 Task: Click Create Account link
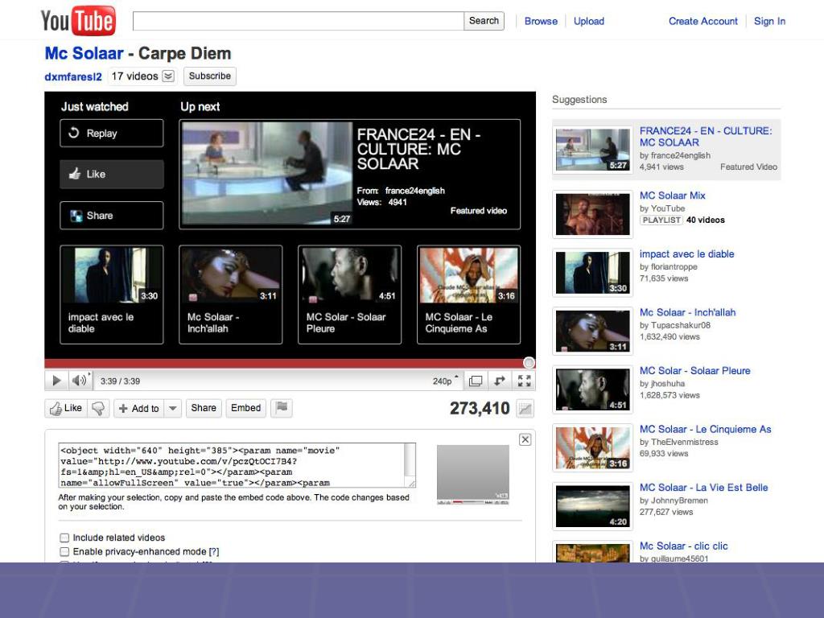click(702, 21)
